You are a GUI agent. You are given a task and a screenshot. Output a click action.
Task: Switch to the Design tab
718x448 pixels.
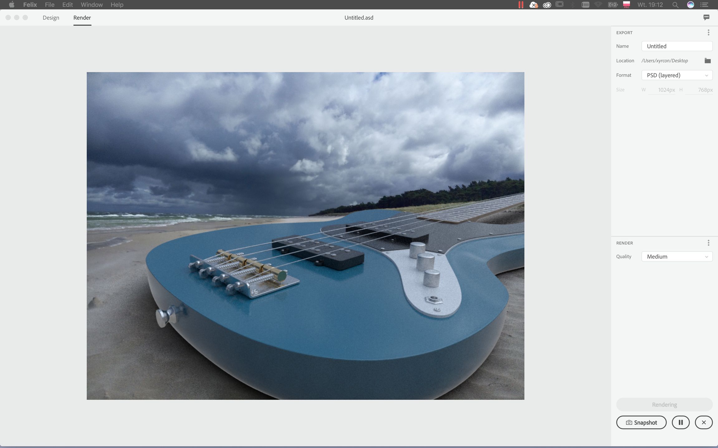coord(51,18)
